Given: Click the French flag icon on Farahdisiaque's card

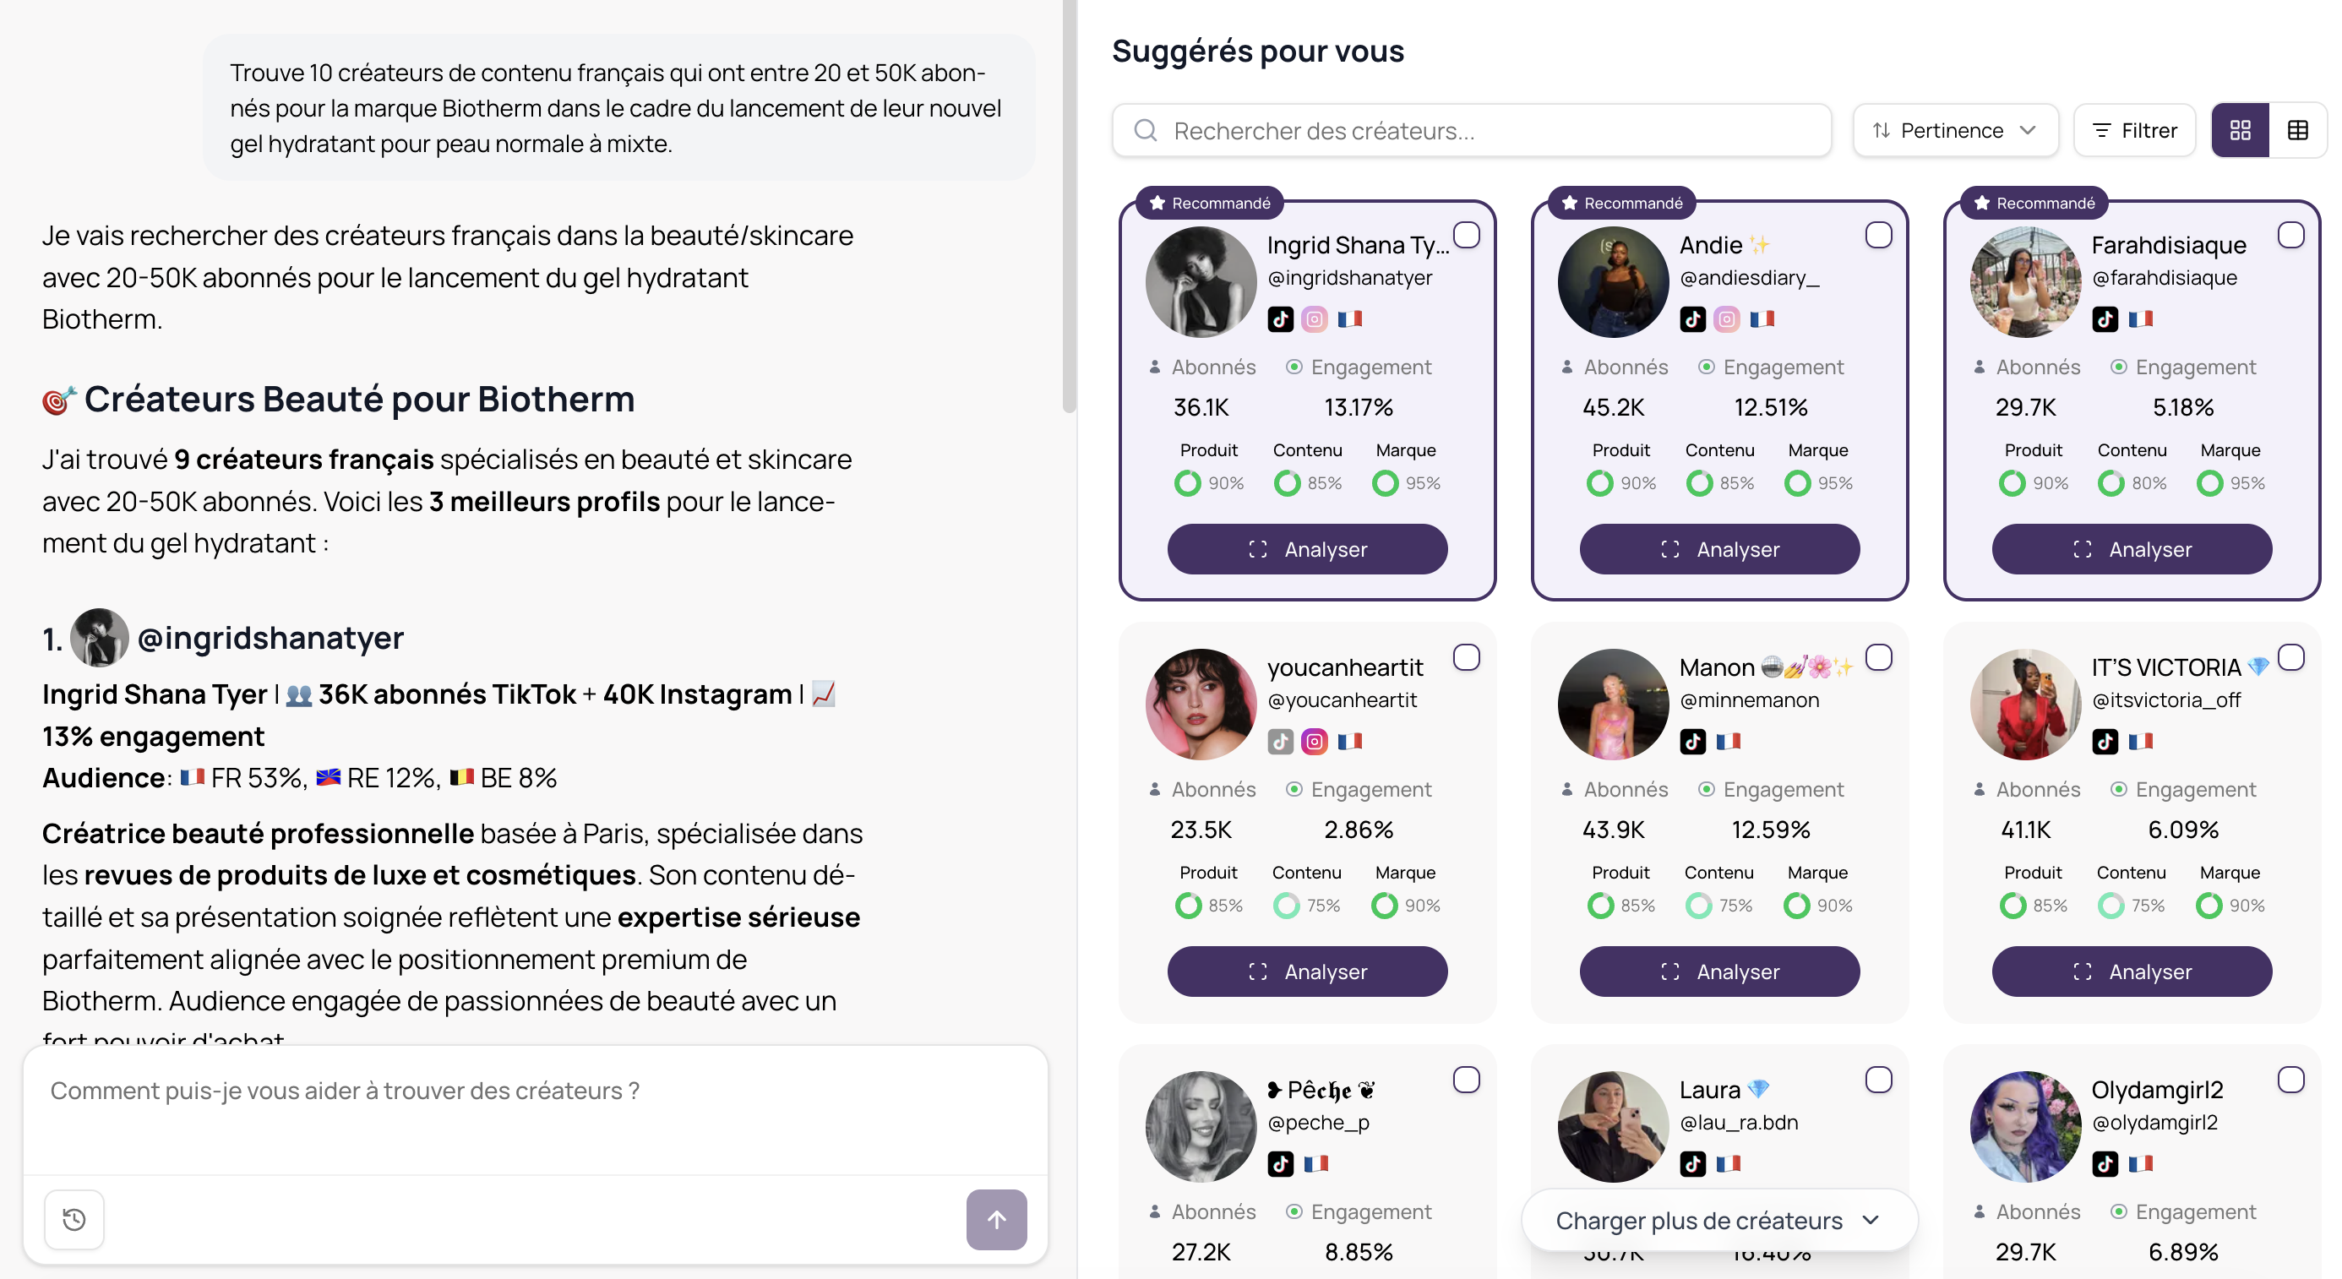Looking at the screenshot, I should click(2142, 319).
